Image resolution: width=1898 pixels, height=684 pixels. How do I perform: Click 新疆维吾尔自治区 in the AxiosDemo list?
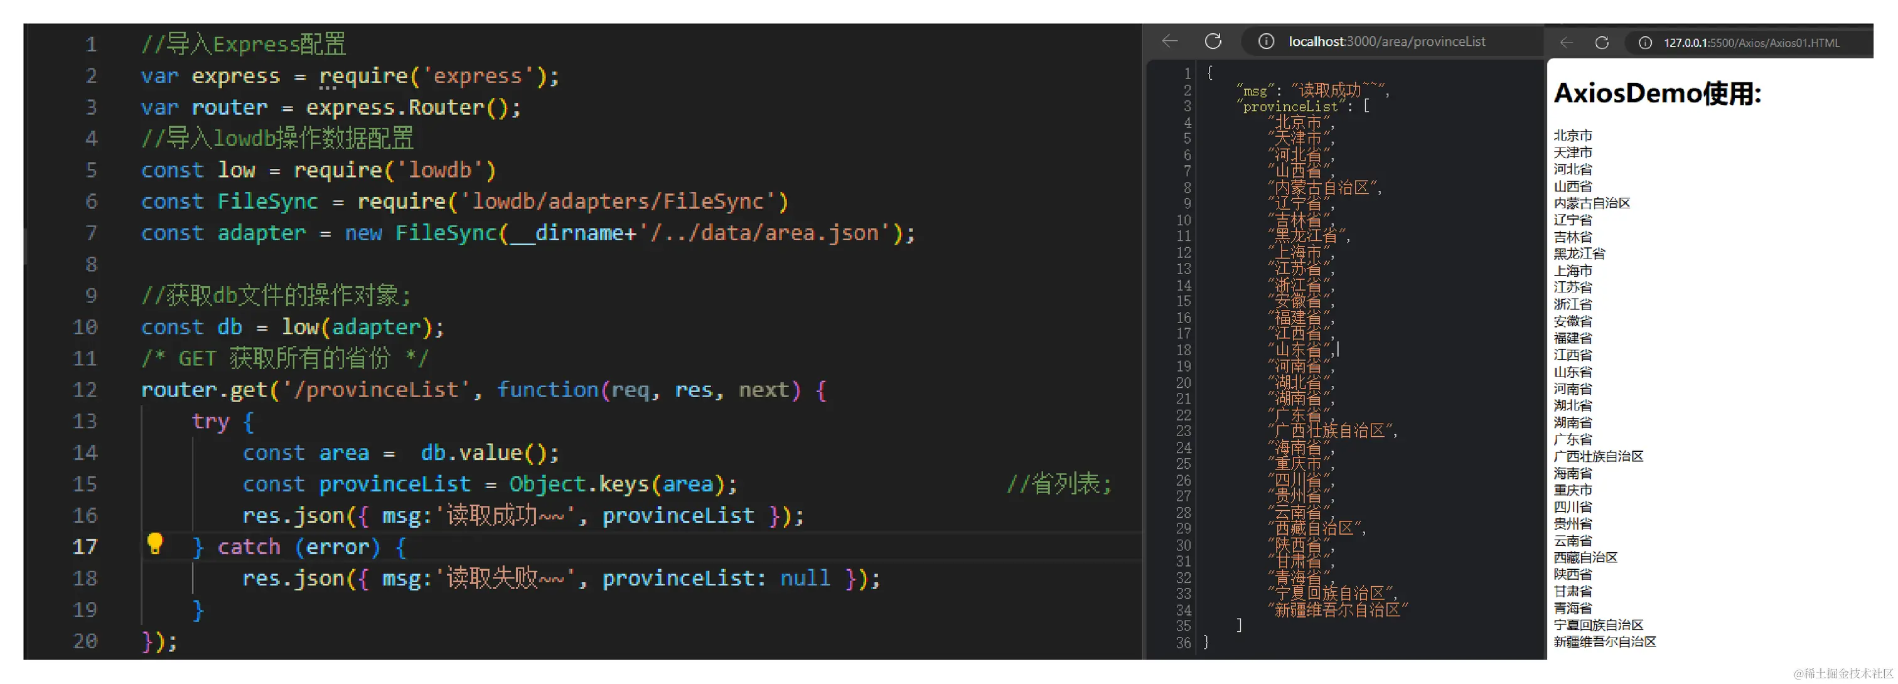pos(1604,641)
